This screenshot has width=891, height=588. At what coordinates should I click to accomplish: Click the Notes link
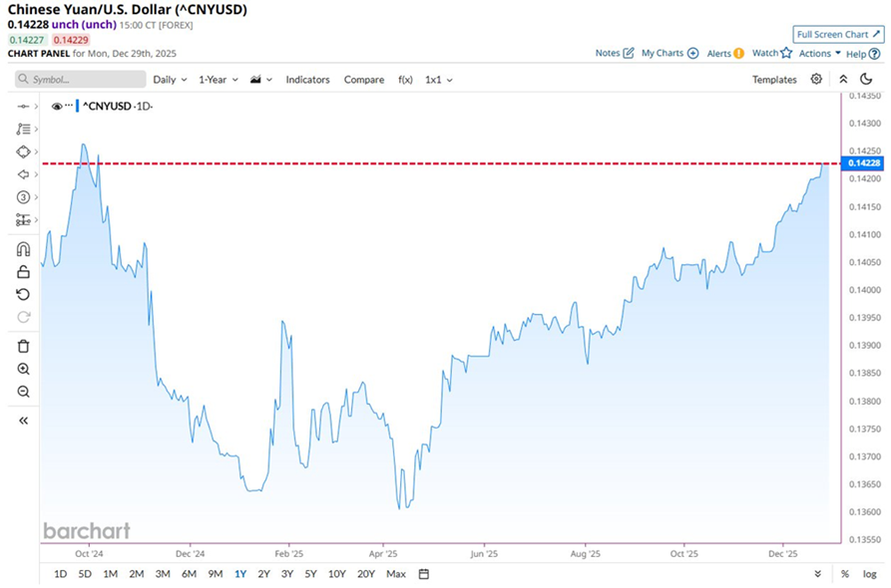coord(608,53)
